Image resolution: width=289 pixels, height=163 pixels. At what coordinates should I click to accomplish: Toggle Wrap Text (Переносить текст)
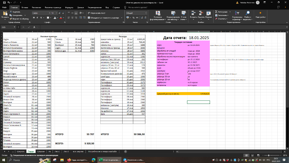(96, 13)
